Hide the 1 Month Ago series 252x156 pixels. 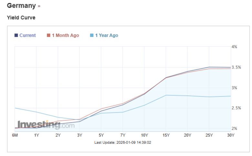click(65, 35)
